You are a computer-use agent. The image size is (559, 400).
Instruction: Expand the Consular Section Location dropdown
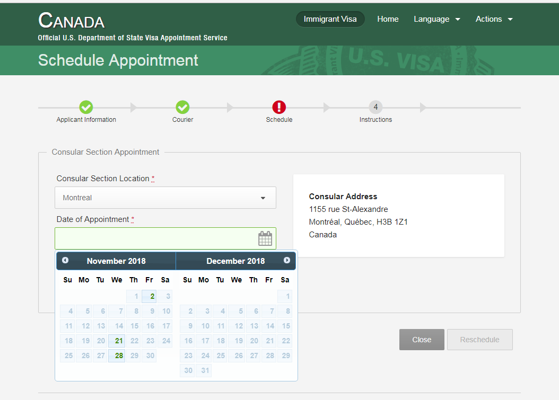tap(165, 198)
